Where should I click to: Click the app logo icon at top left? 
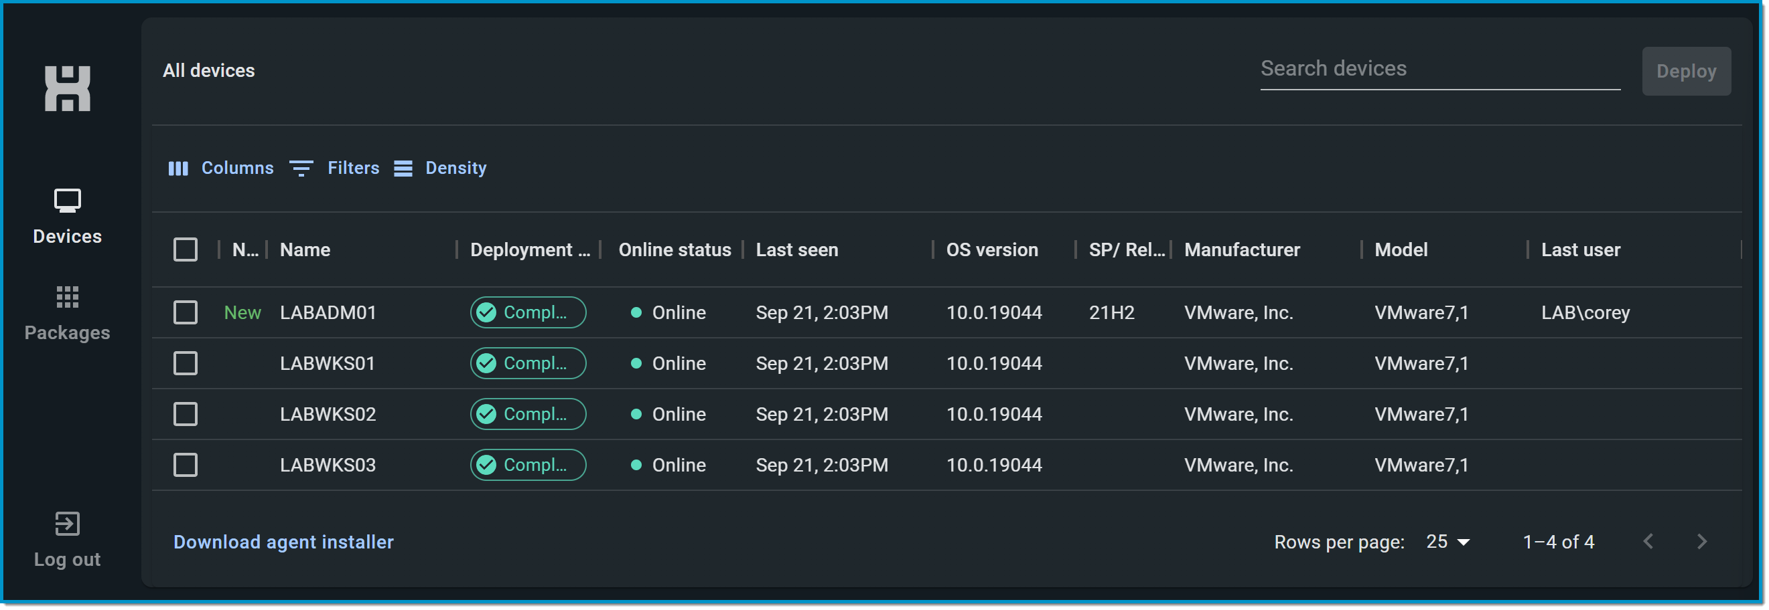[x=66, y=88]
